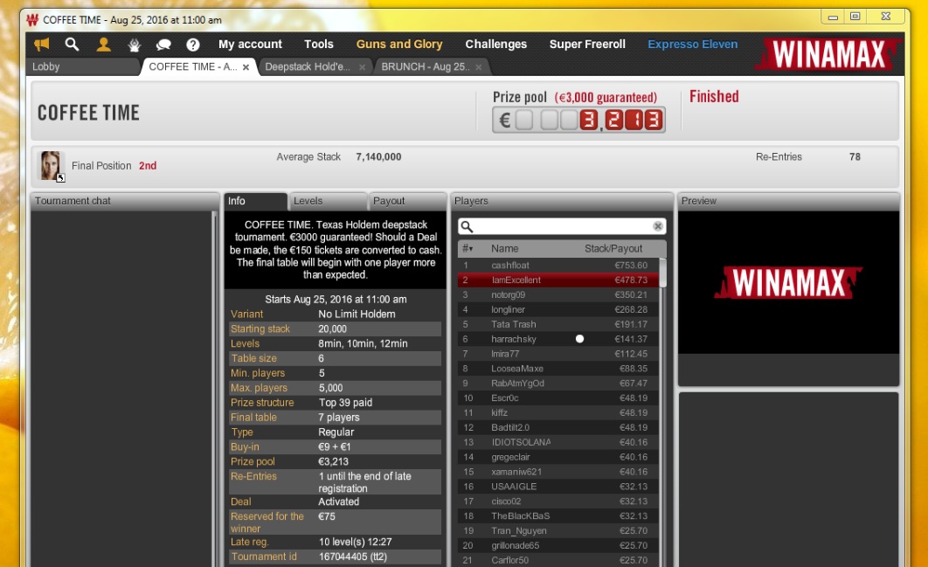This screenshot has height=567, width=928.
Task: Select player IDIOTSOLANA row
Action: tap(558, 442)
